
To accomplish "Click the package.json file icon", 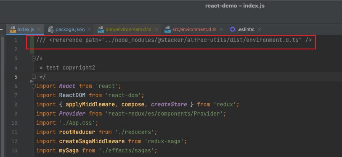I will click(x=51, y=30).
